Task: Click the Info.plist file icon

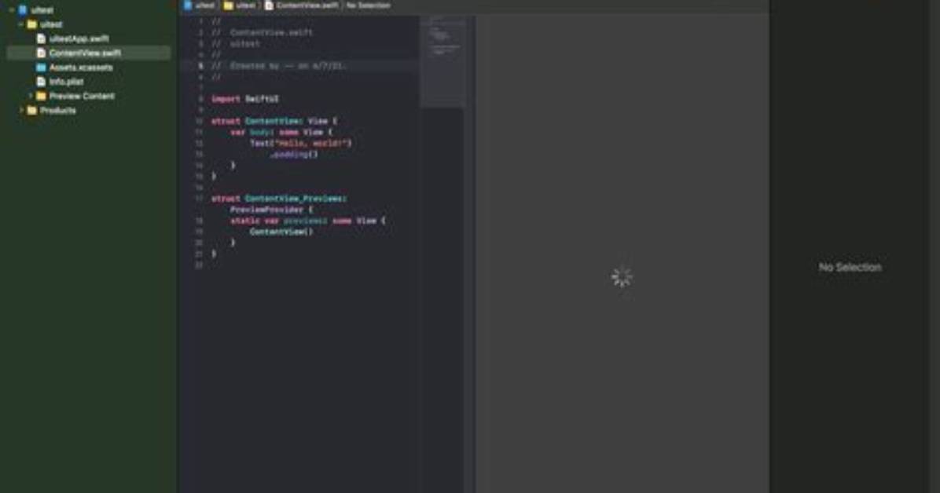Action: [x=42, y=82]
